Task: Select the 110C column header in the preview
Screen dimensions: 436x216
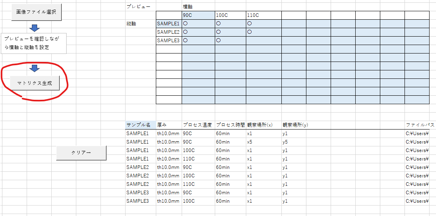Action: (x=264, y=16)
